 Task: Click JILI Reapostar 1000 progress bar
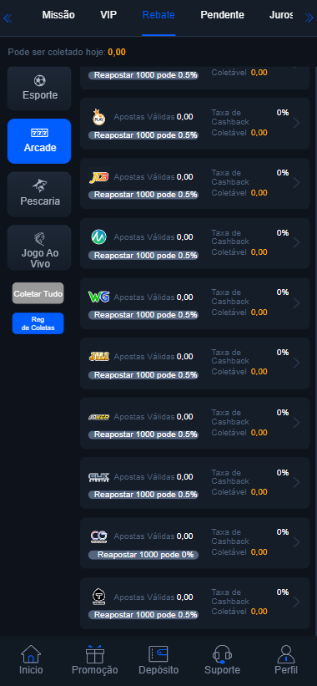[x=143, y=375]
